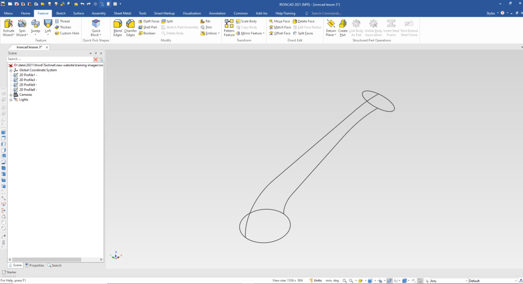The image size is (523, 284).
Task: Click the Blend Edges tool
Action: point(117,27)
